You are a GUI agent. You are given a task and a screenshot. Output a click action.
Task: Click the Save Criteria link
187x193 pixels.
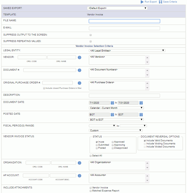coord(170,2)
